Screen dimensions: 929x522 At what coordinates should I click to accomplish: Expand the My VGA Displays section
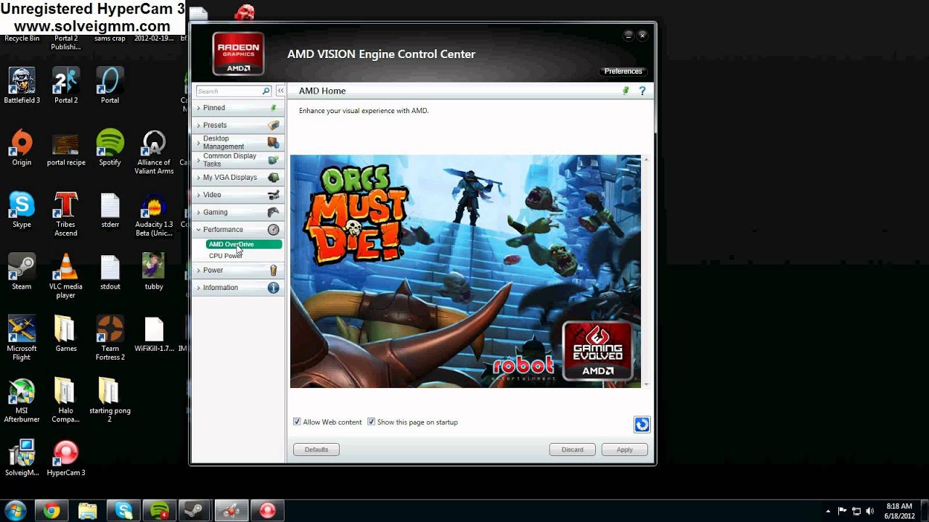[237, 178]
